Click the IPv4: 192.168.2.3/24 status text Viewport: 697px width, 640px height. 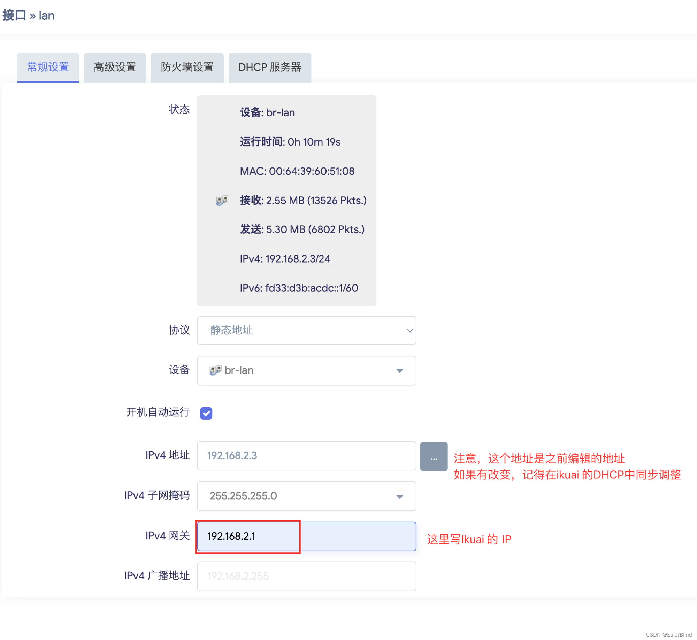(x=285, y=259)
